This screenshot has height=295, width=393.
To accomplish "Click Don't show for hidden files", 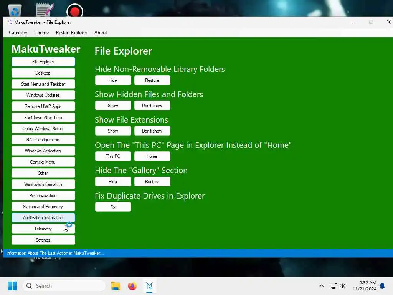I will pyautogui.click(x=152, y=106).
